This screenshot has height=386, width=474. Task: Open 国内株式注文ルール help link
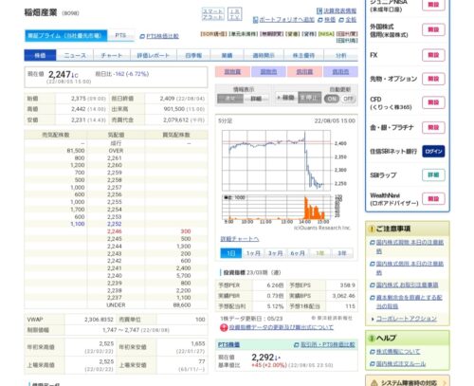tap(401, 364)
